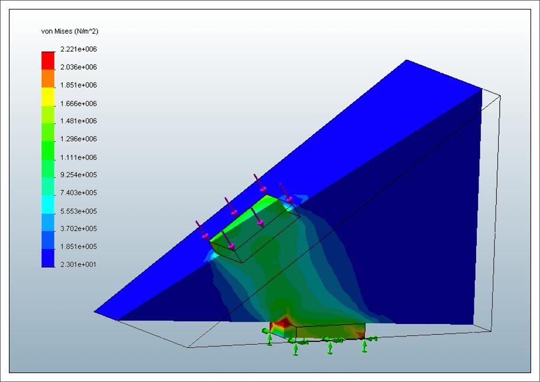Click the 1.481e+006 legend value
Viewport: 540px width, 382px height.
point(79,121)
